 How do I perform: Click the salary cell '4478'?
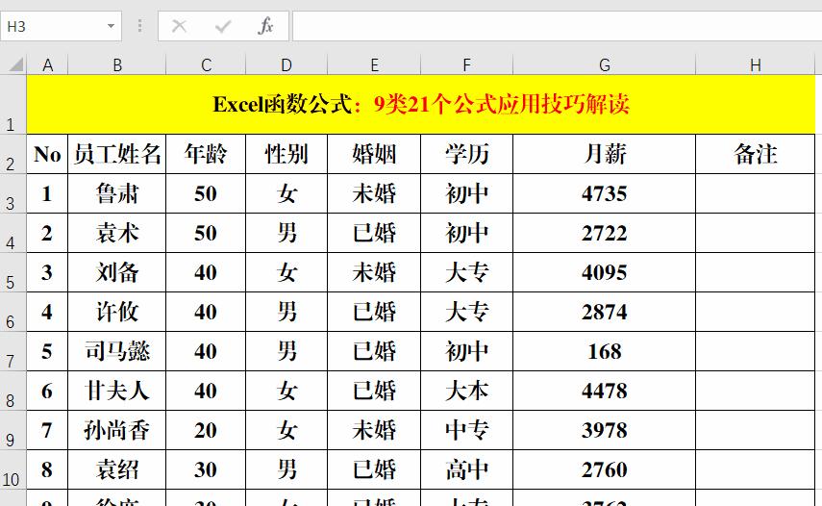[605, 391]
